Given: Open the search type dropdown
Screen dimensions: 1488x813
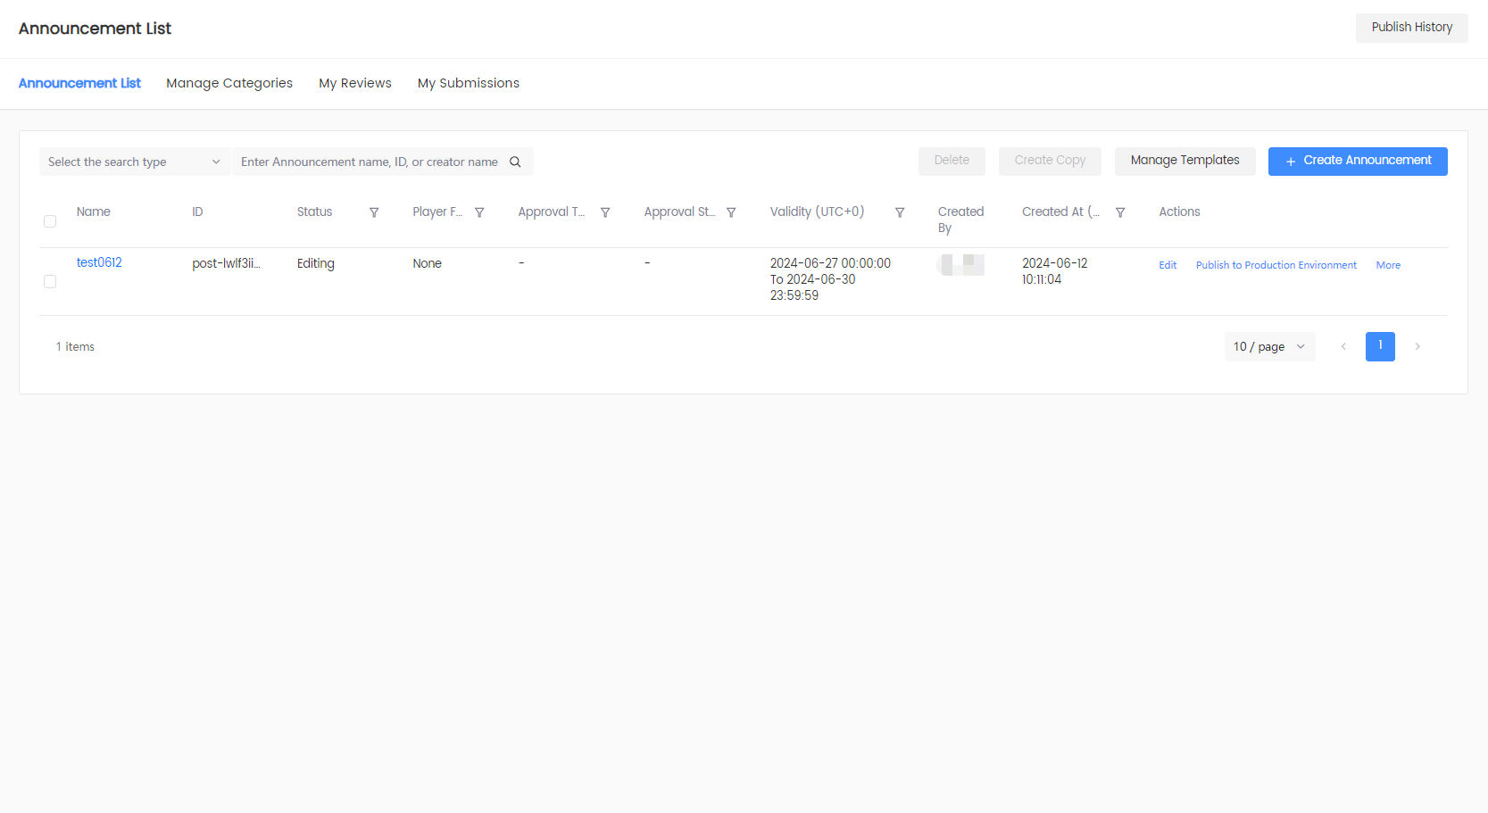Looking at the screenshot, I should point(134,162).
